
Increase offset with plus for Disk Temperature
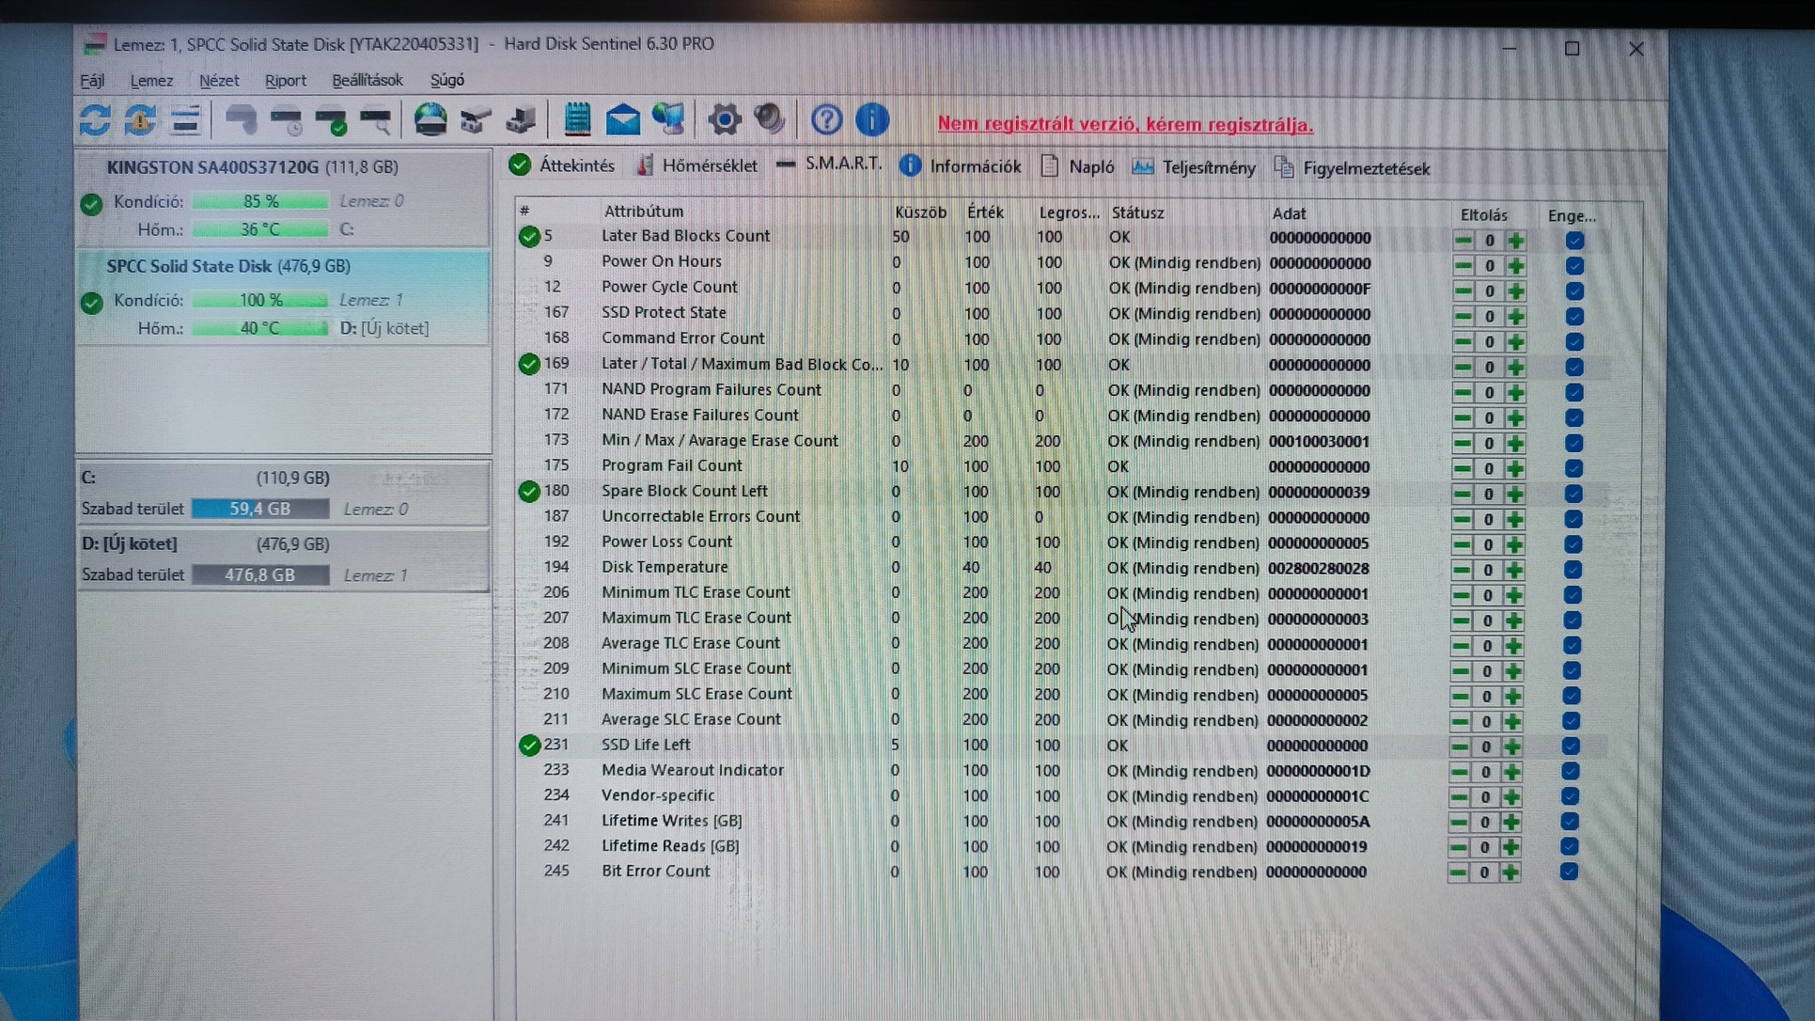(1514, 570)
